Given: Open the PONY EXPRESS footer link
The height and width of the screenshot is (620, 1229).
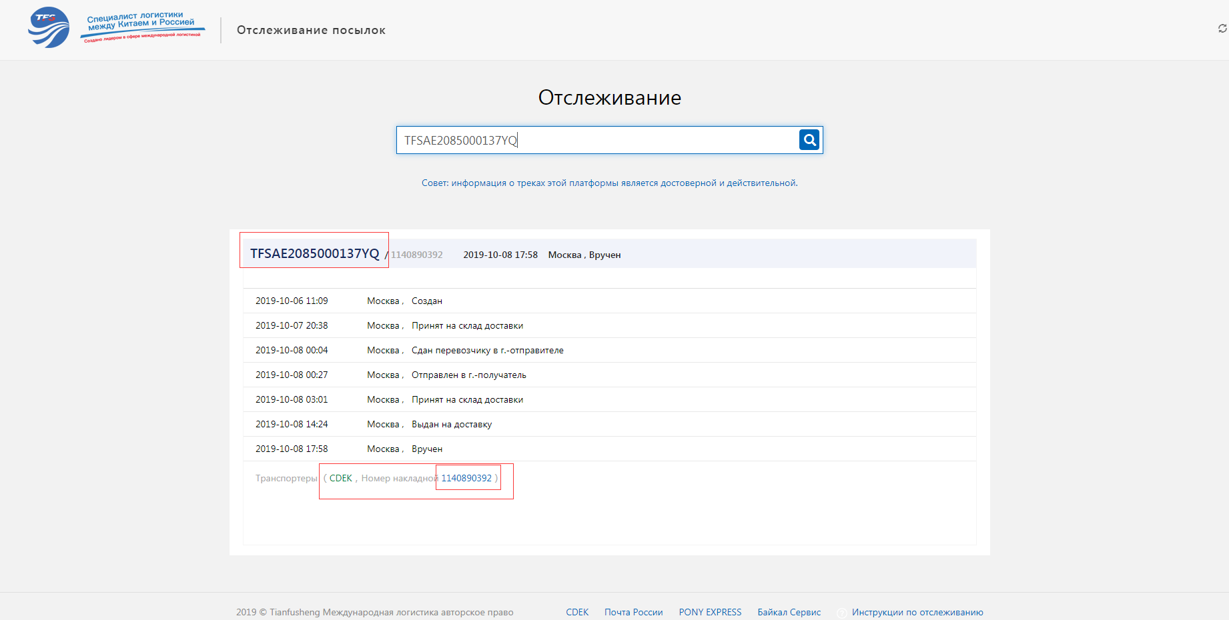Looking at the screenshot, I should [710, 612].
